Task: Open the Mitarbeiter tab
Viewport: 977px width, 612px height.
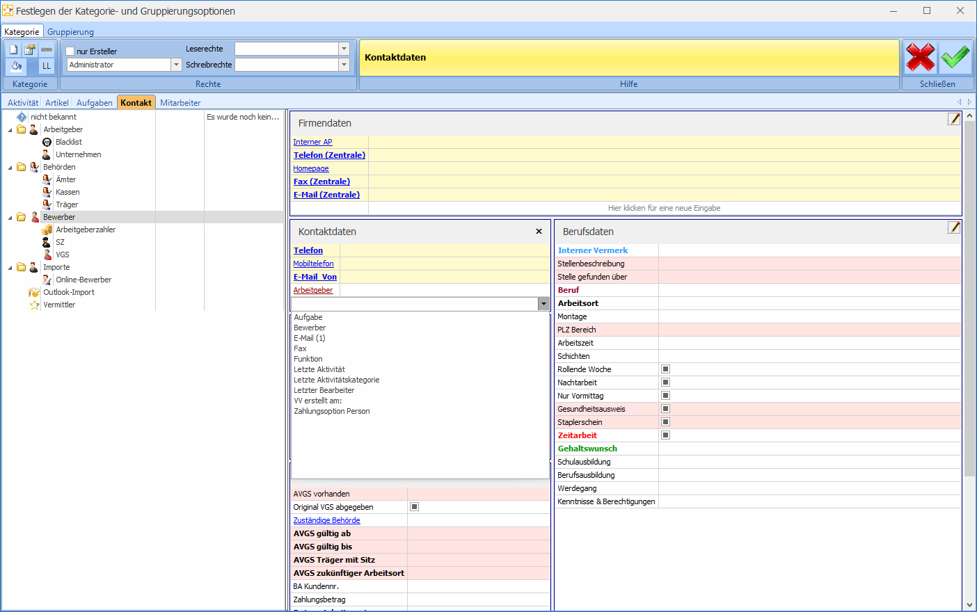Action: point(180,103)
